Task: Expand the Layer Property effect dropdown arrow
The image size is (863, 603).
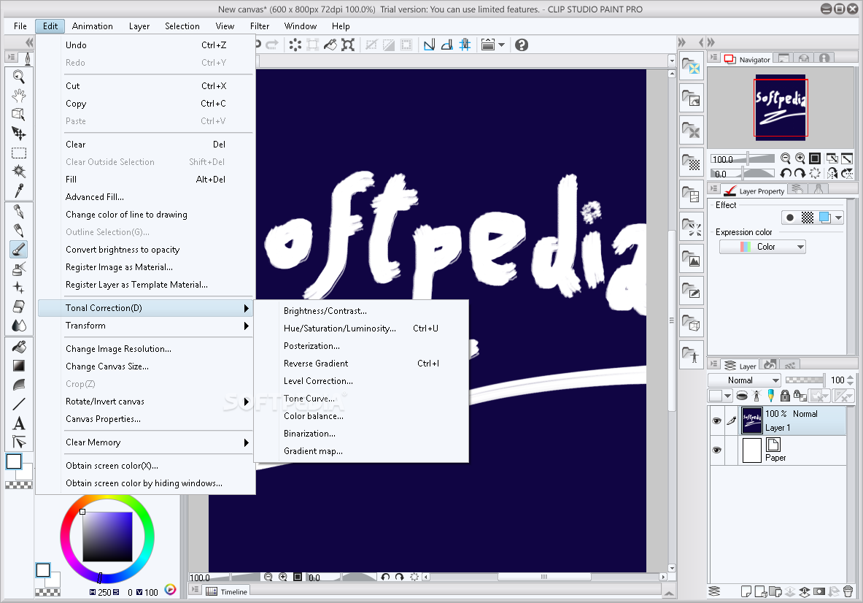Action: (838, 218)
